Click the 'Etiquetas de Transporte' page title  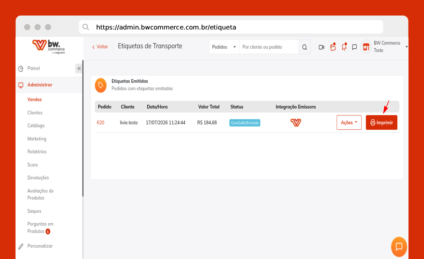tap(150, 46)
